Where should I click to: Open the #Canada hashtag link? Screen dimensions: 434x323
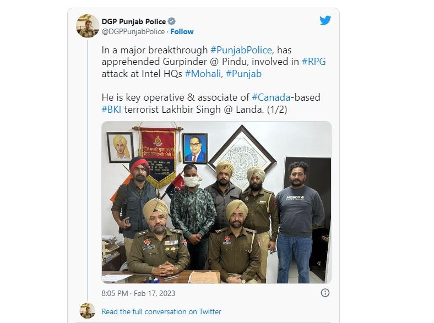[271, 97]
